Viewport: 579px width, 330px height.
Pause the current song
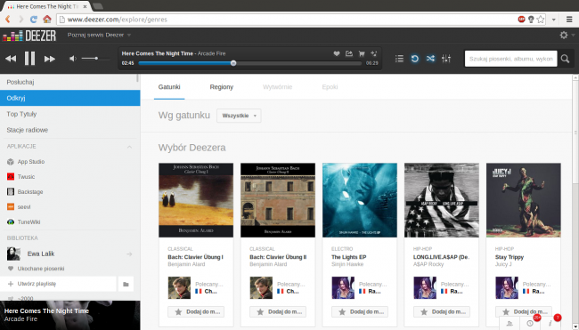pos(29,58)
